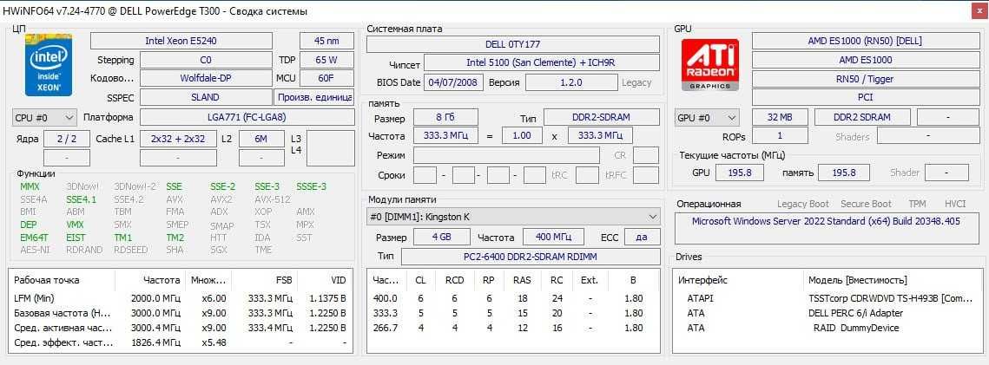Click the RN50 / Tigger GPU codename field
Image resolution: width=989 pixels, height=365 pixels.
(x=865, y=79)
